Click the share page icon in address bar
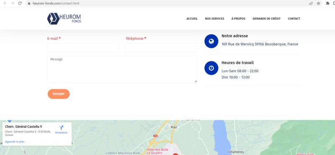 311,3
